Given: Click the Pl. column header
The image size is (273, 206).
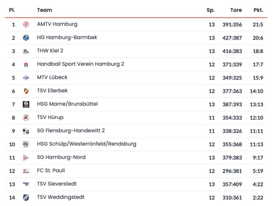Looking at the screenshot, I should click(x=12, y=10).
